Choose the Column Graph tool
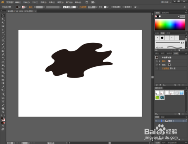 [x=3, y=98]
